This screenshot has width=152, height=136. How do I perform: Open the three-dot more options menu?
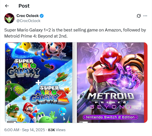145,16
